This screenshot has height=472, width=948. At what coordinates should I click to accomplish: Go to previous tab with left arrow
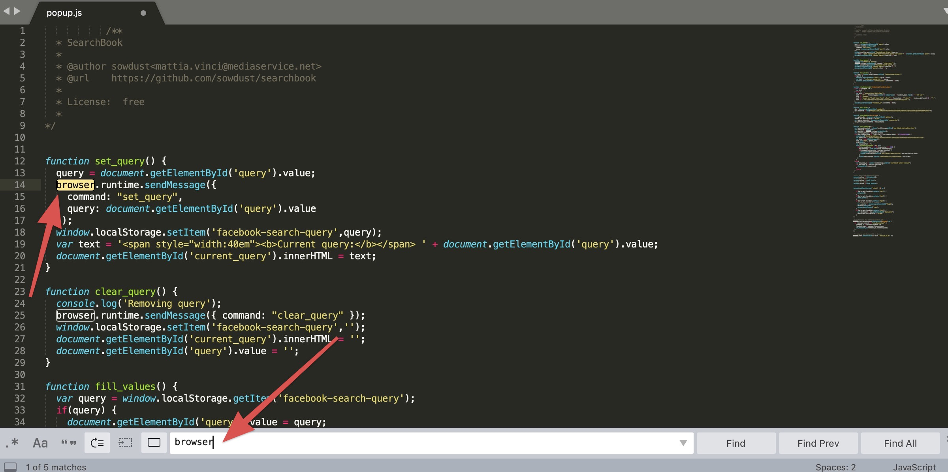coord(6,11)
